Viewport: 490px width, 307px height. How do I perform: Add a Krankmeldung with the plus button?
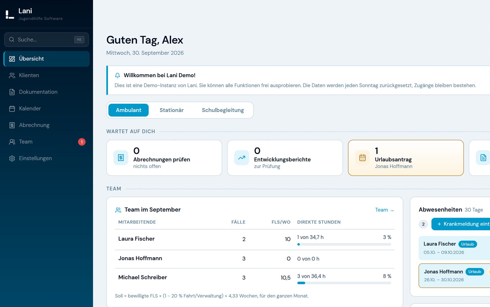pyautogui.click(x=461, y=224)
